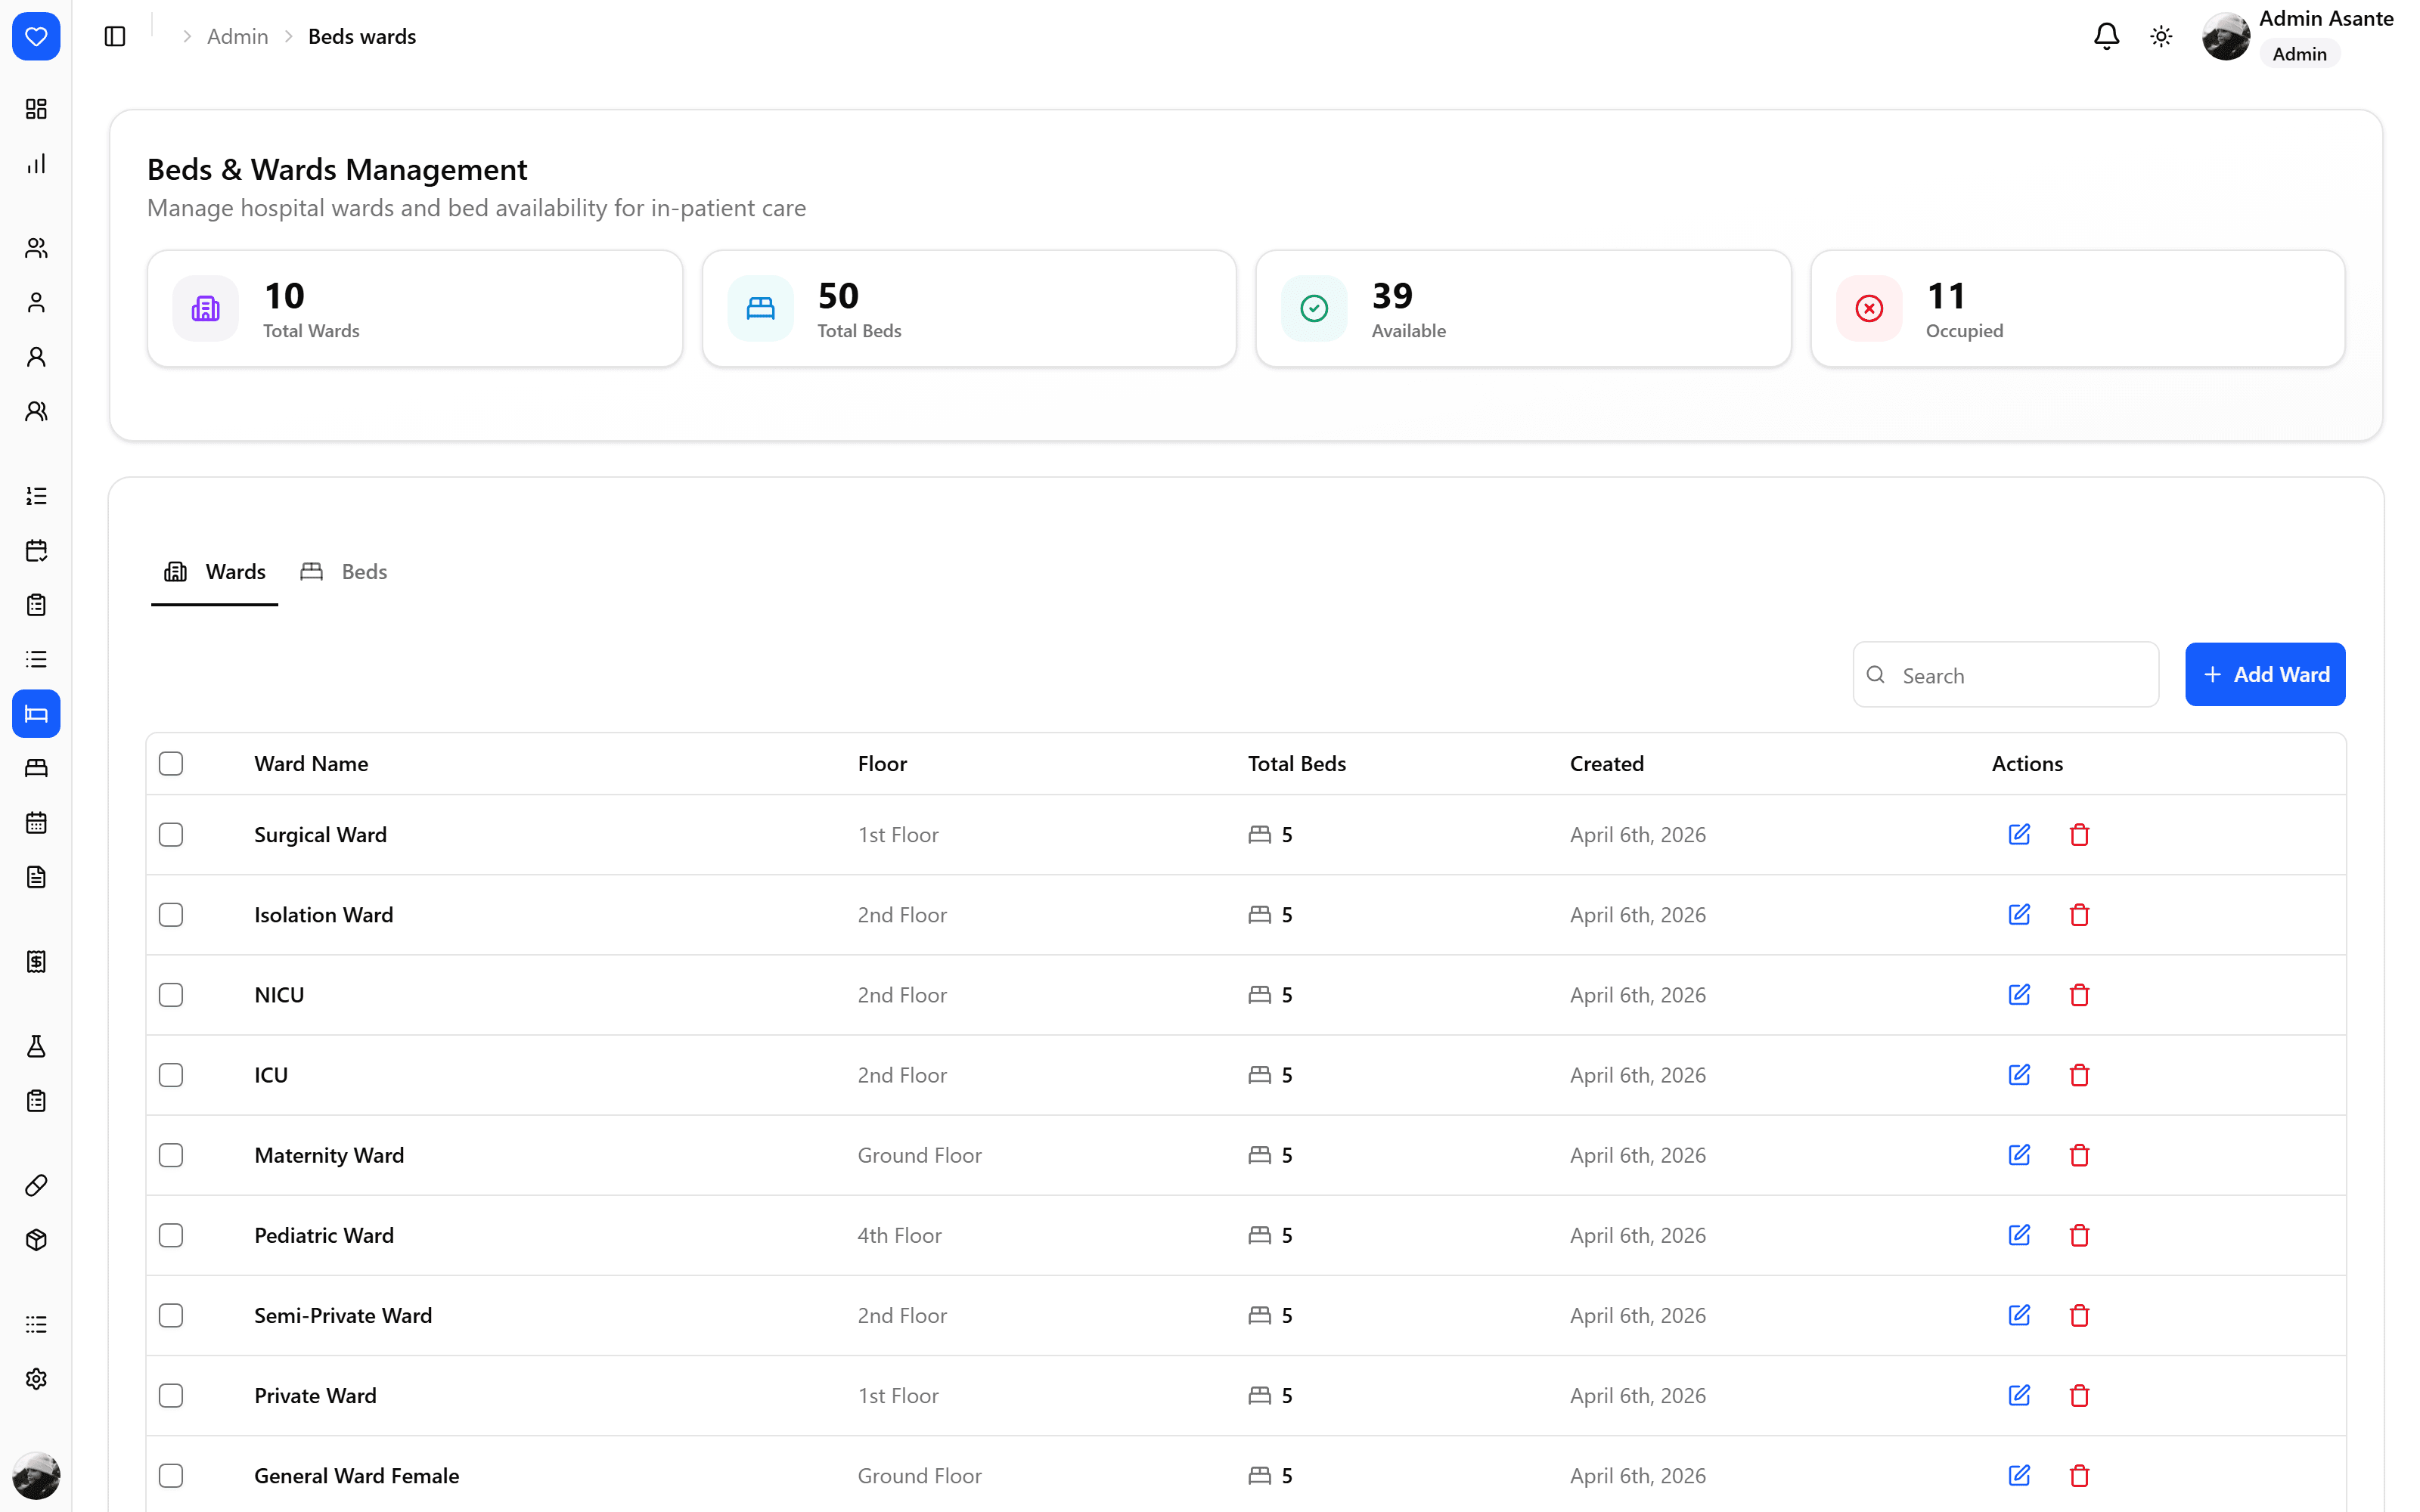Select the NICU row checkbox
The image size is (2420, 1512).
171,995
